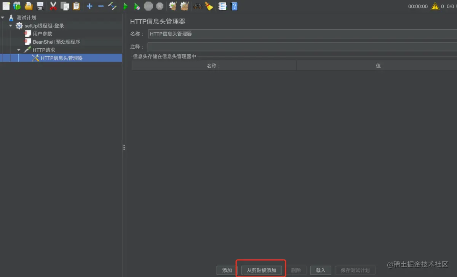
Task: Click the 名称 column header
Action: [214, 65]
